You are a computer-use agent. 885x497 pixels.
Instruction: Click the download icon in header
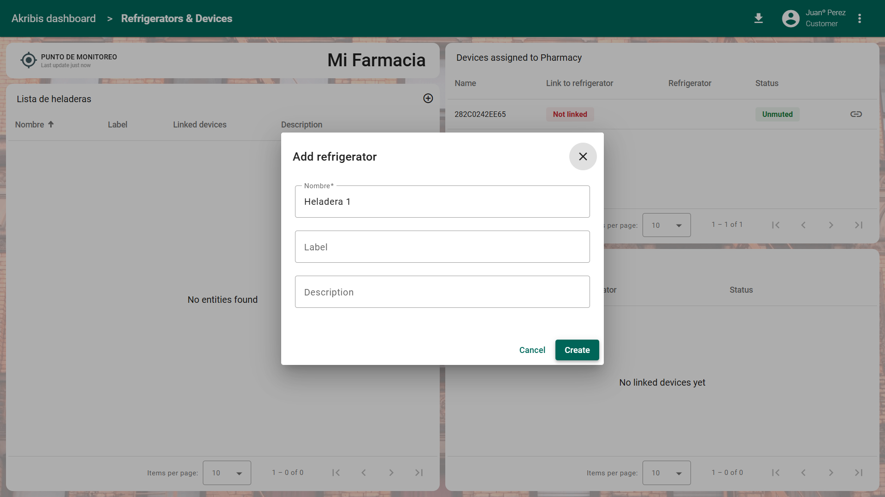[758, 18]
